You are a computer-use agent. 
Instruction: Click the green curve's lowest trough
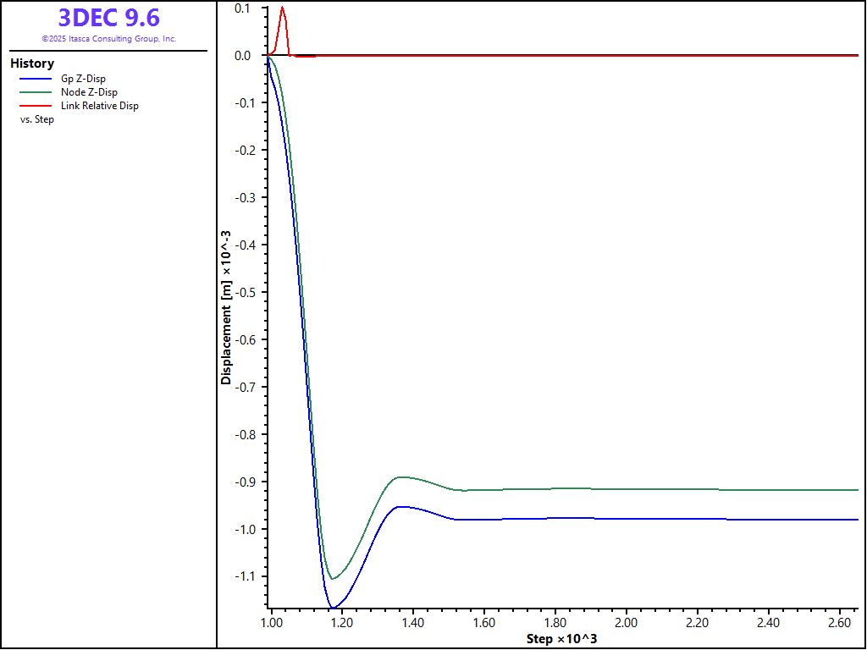click(x=333, y=579)
